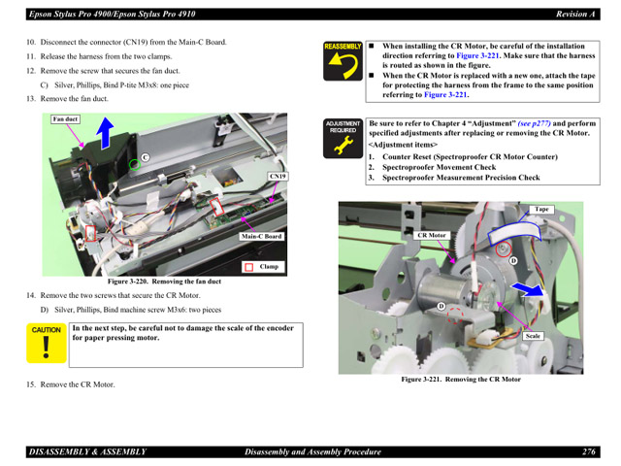Click the circled C screw marker
The width and height of the screenshot is (621, 466).
145,157
